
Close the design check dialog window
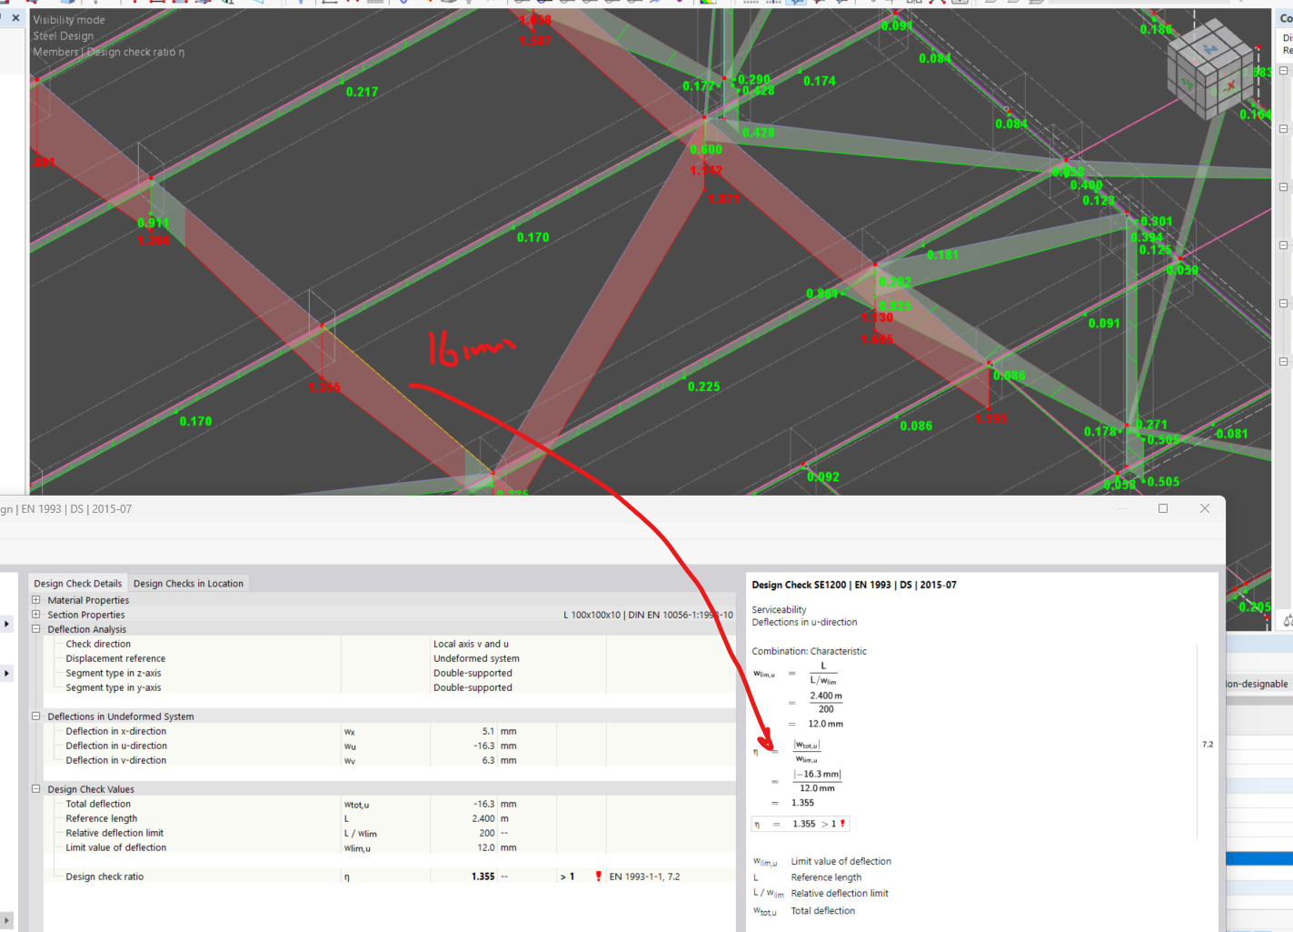click(x=1204, y=508)
